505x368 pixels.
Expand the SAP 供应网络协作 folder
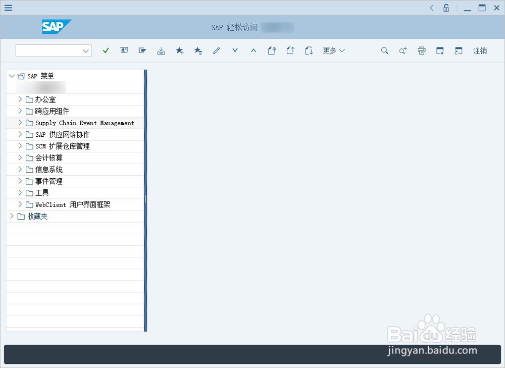click(x=20, y=134)
